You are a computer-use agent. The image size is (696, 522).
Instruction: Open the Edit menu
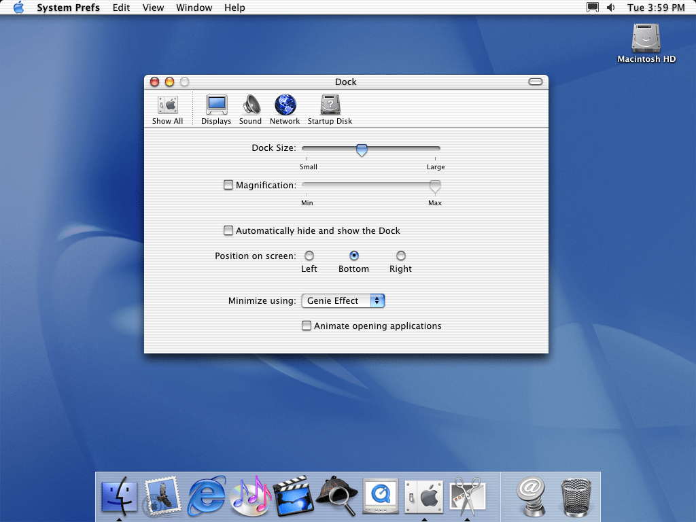point(121,7)
